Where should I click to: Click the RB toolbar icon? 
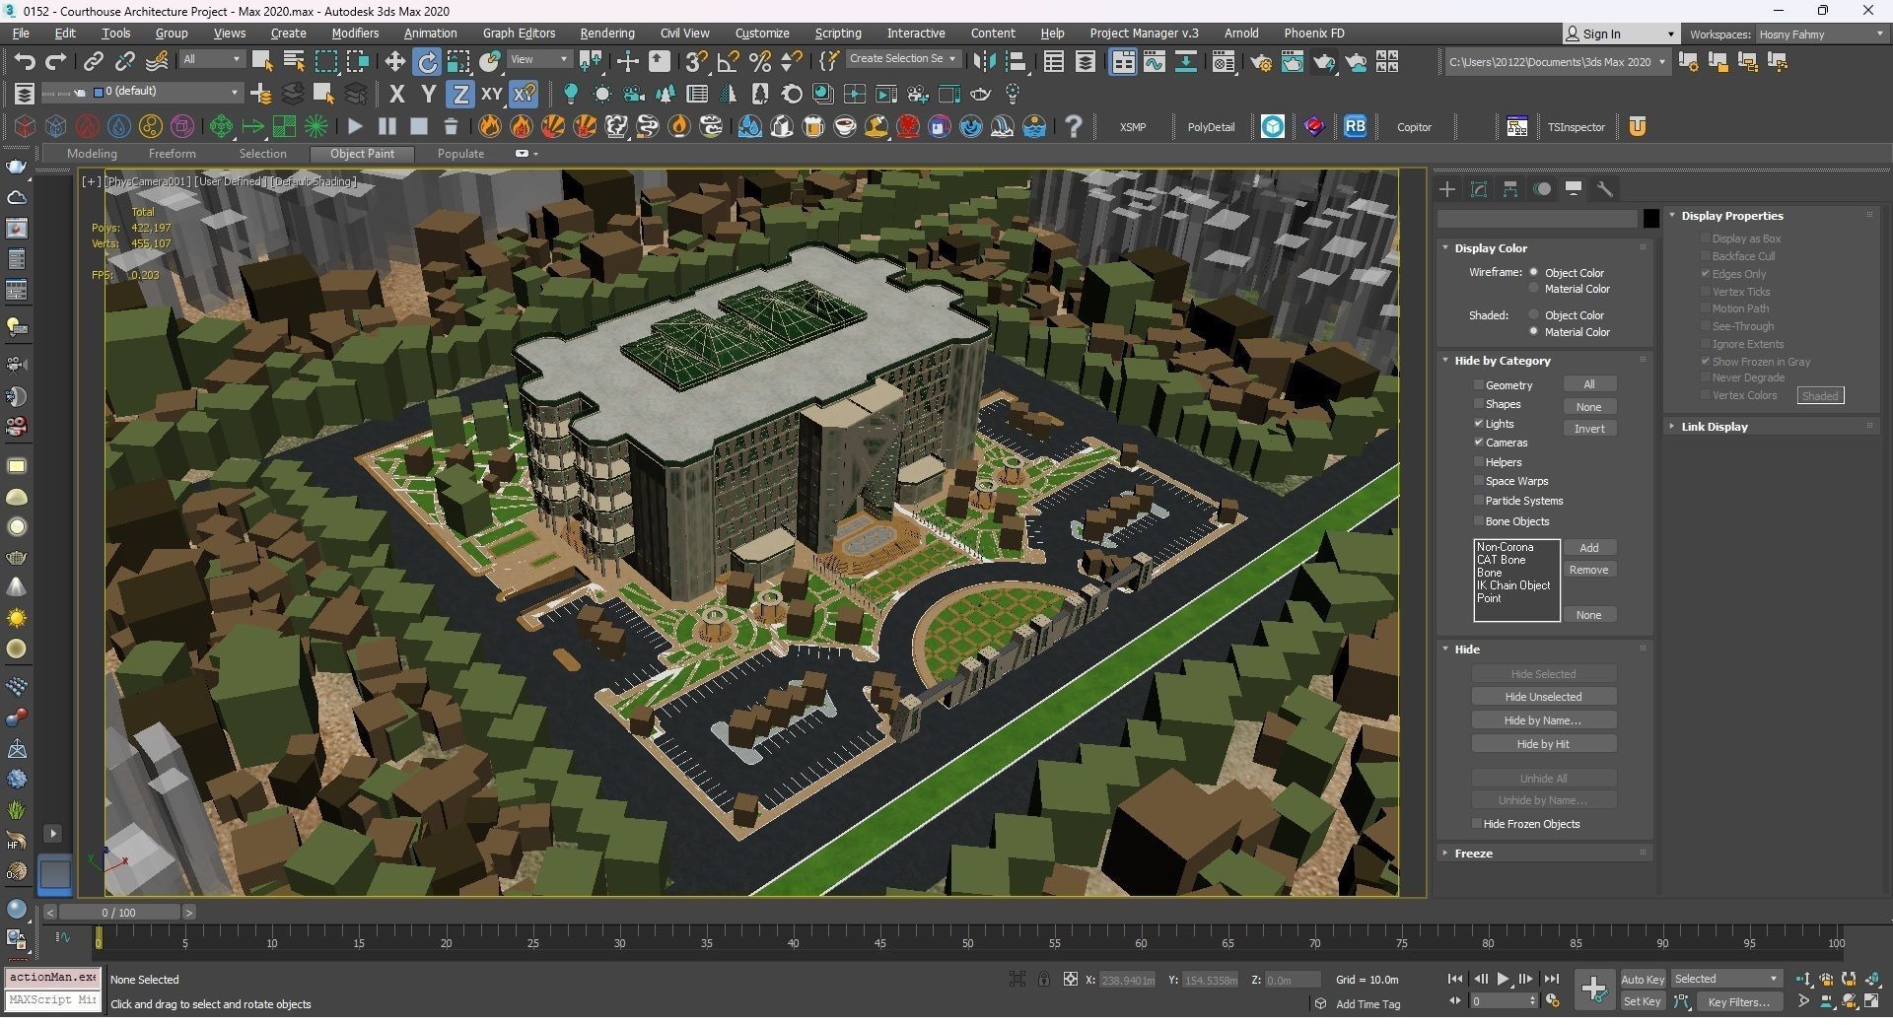[x=1356, y=126]
